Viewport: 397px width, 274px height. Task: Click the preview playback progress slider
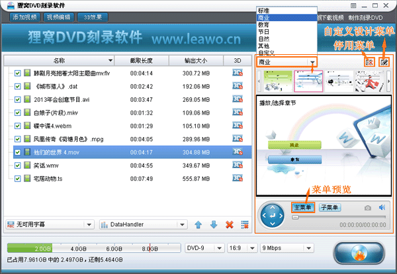pos(339,217)
